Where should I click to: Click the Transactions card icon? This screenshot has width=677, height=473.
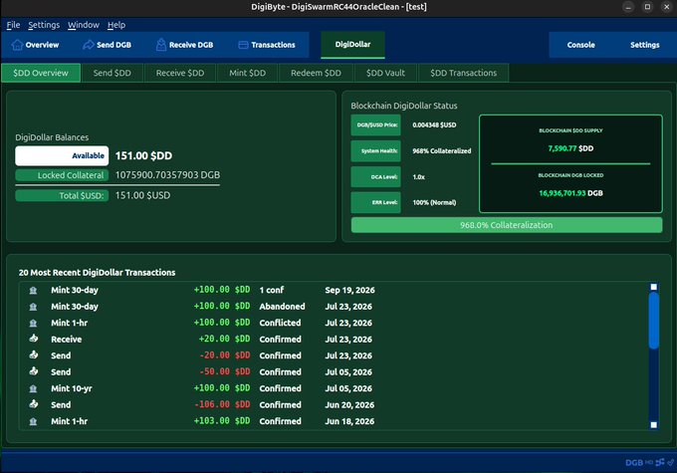pyautogui.click(x=243, y=45)
